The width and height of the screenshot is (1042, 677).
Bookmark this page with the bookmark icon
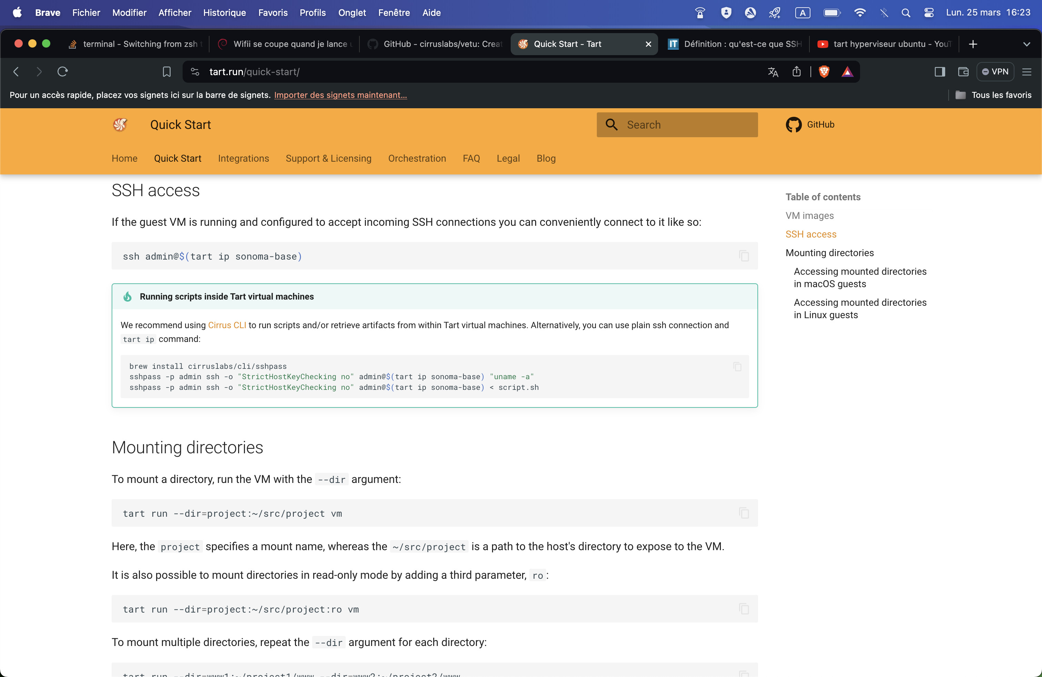pyautogui.click(x=166, y=72)
